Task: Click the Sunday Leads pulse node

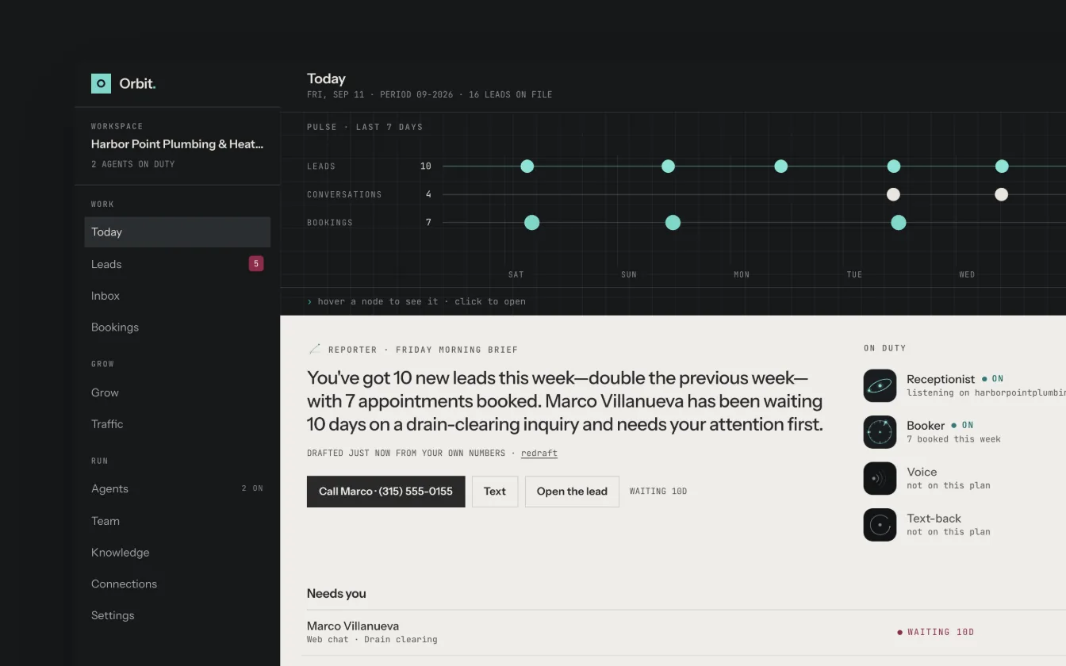Action: pos(668,166)
